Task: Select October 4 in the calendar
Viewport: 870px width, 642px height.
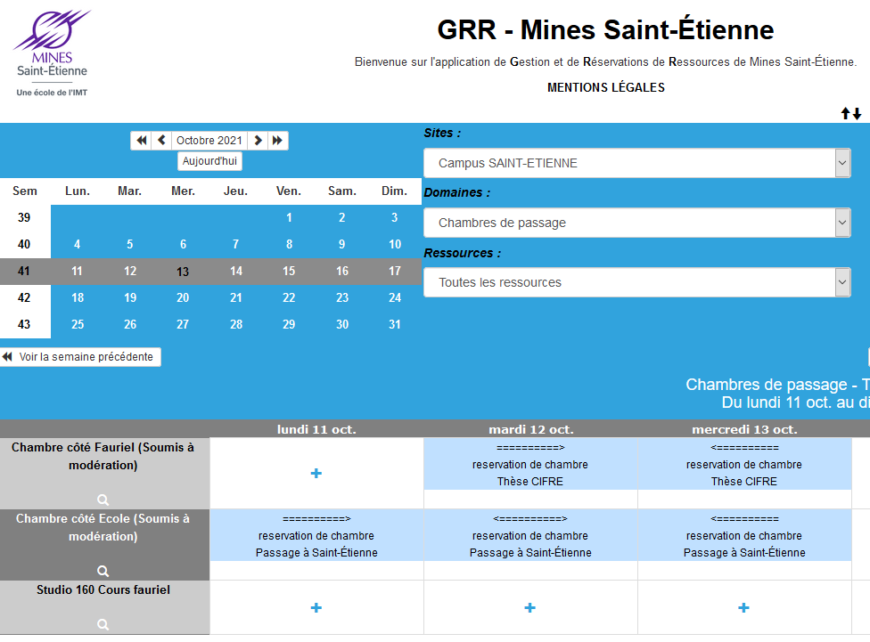Action: tap(78, 244)
